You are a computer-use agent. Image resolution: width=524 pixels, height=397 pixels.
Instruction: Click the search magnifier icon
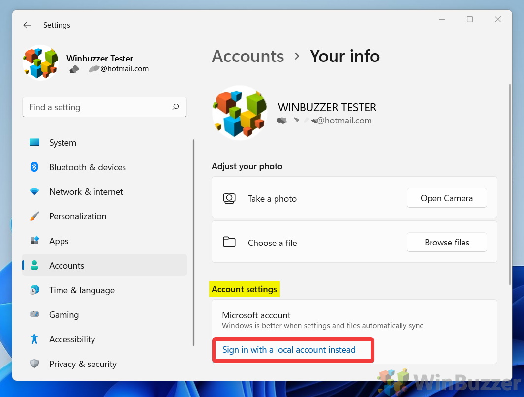tap(176, 107)
